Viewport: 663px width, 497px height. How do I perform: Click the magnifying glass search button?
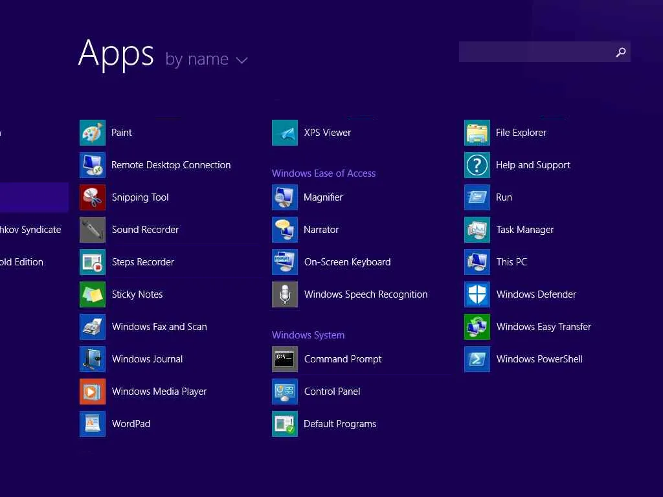click(621, 52)
